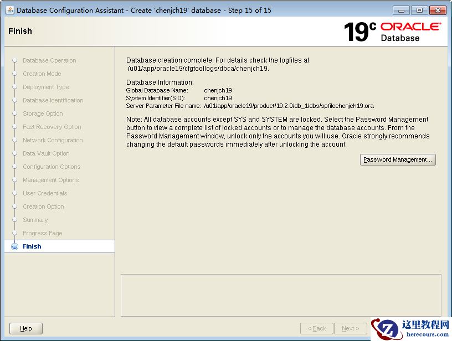
Task: Click the disabled Back button
Action: (316, 328)
